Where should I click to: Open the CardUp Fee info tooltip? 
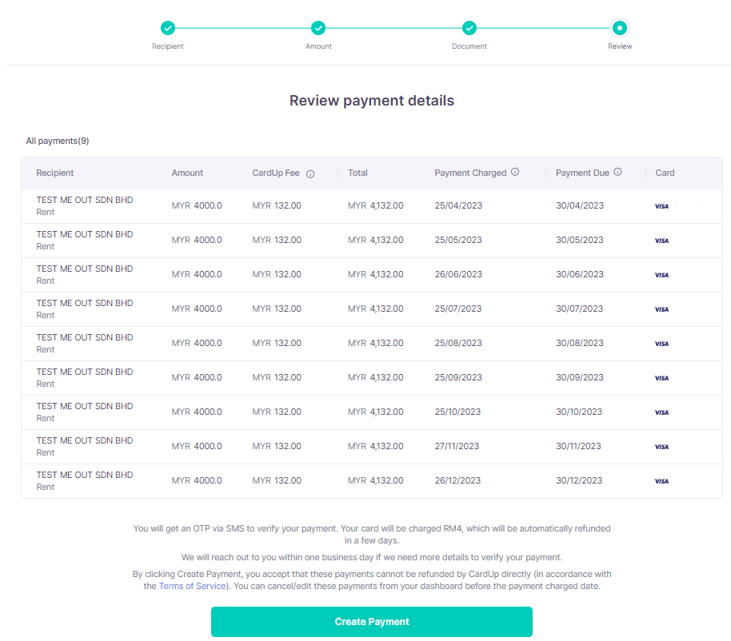[x=310, y=173]
